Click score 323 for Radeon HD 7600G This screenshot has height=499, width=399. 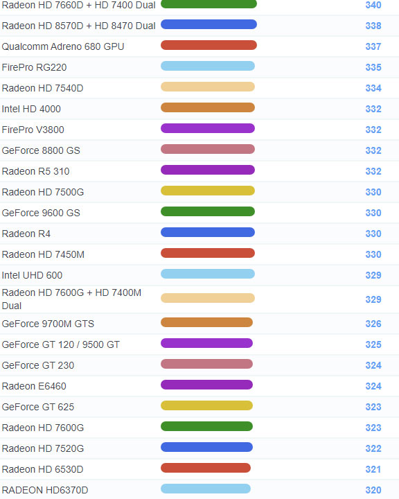point(373,428)
